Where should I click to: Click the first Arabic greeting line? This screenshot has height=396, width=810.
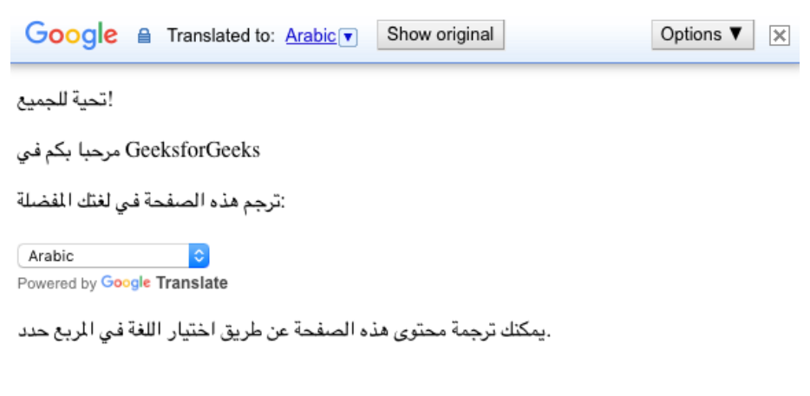(x=66, y=101)
